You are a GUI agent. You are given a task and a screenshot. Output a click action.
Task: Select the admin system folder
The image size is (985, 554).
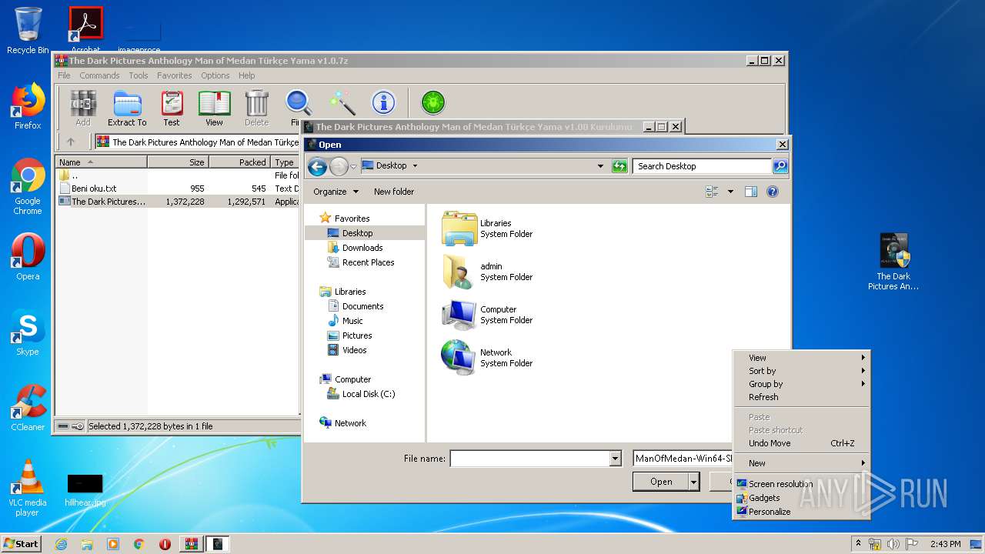487,272
